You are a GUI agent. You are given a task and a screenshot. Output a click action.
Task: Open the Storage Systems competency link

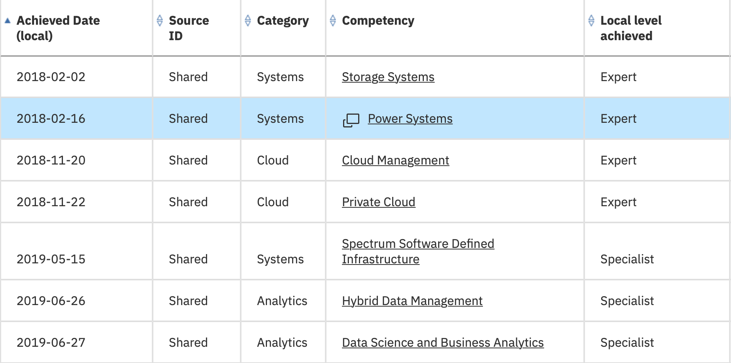[x=388, y=77]
